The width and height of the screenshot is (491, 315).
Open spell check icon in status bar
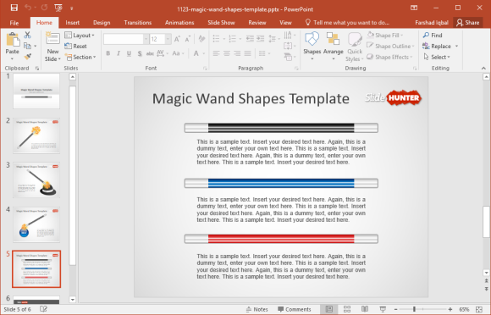coord(43,309)
